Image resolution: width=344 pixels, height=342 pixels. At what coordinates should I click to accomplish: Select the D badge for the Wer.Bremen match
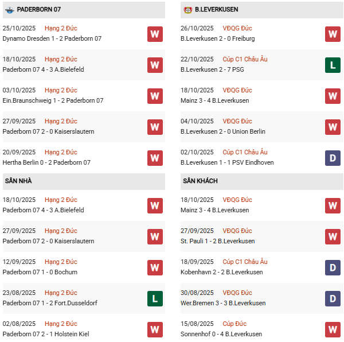tap(333, 298)
